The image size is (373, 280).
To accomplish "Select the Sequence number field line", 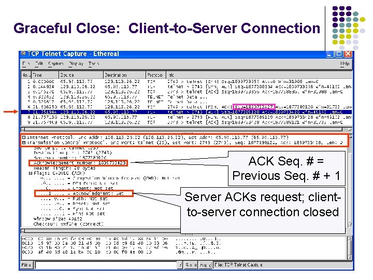I will pyautogui.click(x=70, y=158).
